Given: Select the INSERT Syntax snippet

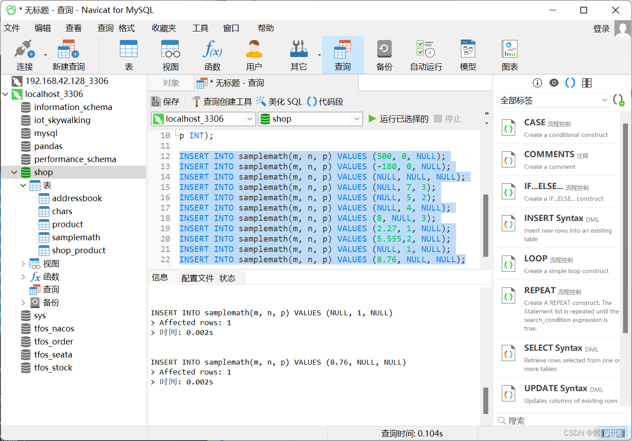Looking at the screenshot, I should pyautogui.click(x=557, y=227).
